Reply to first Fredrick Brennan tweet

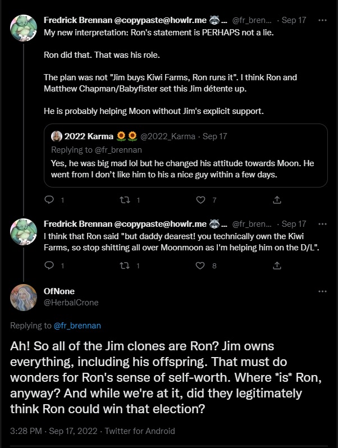pyautogui.click(x=49, y=200)
